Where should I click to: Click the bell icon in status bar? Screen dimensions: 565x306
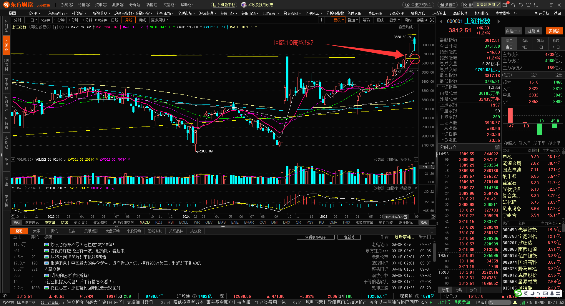515,302
